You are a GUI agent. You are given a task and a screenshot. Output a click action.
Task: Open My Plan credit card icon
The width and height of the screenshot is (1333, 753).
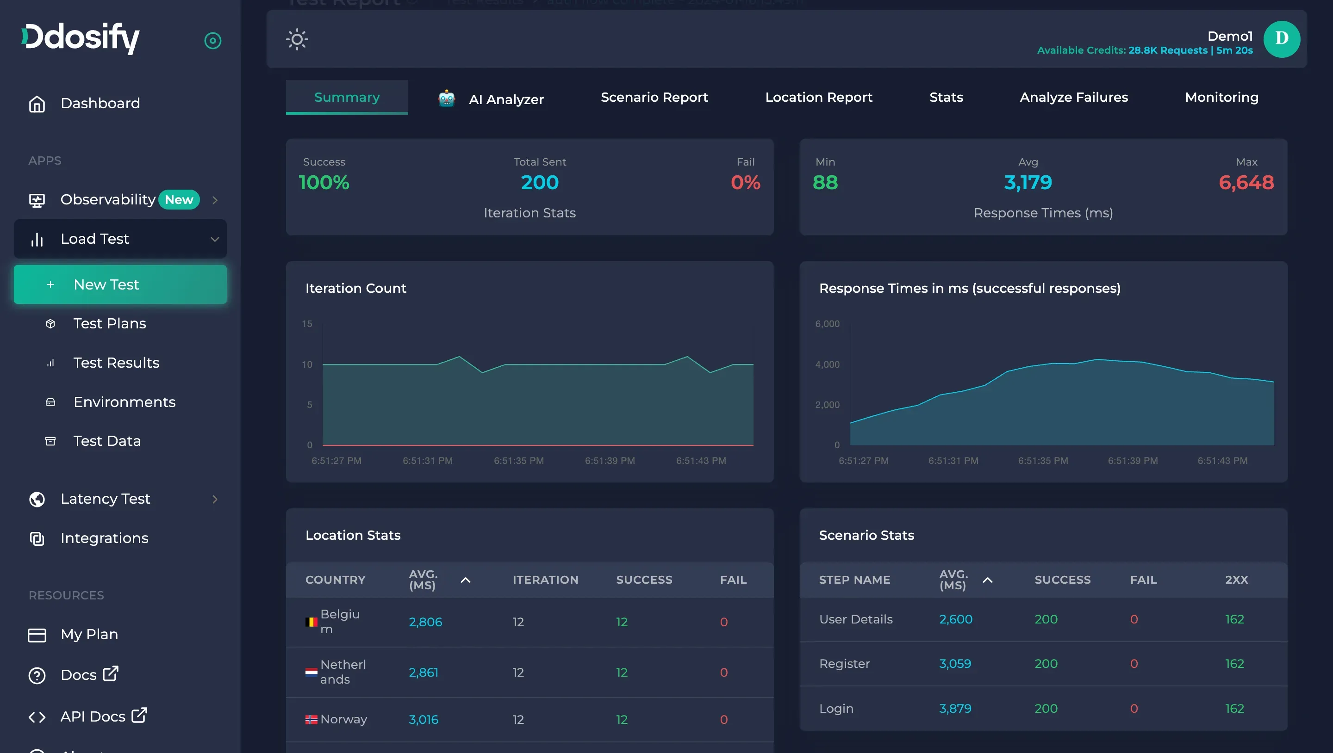click(x=37, y=635)
